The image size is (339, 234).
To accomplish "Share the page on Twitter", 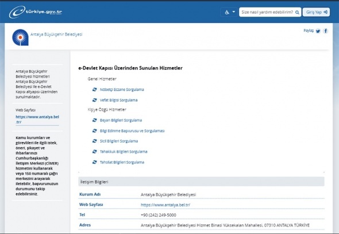I will [318, 31].
